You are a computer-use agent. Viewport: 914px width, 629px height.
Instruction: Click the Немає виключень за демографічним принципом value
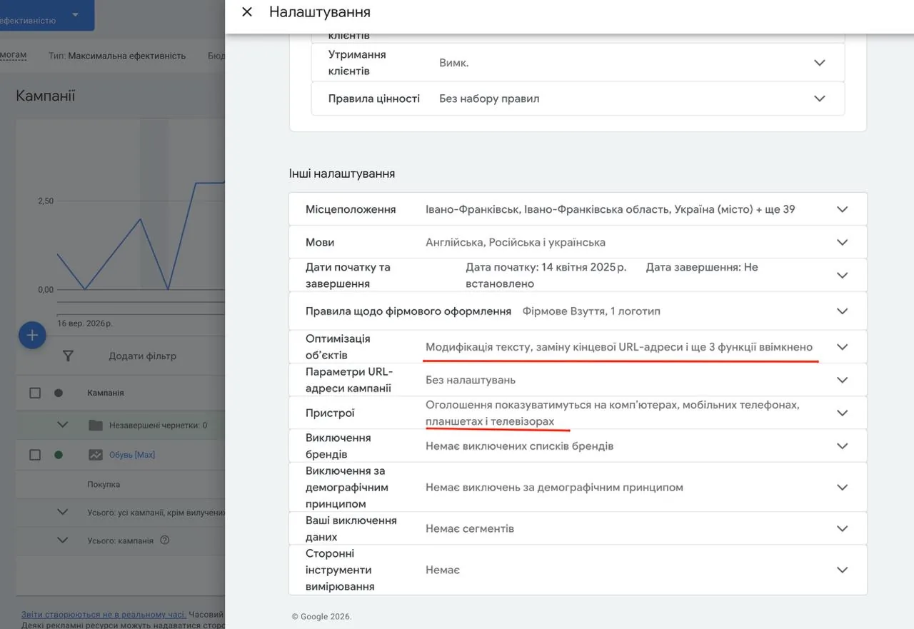click(554, 488)
